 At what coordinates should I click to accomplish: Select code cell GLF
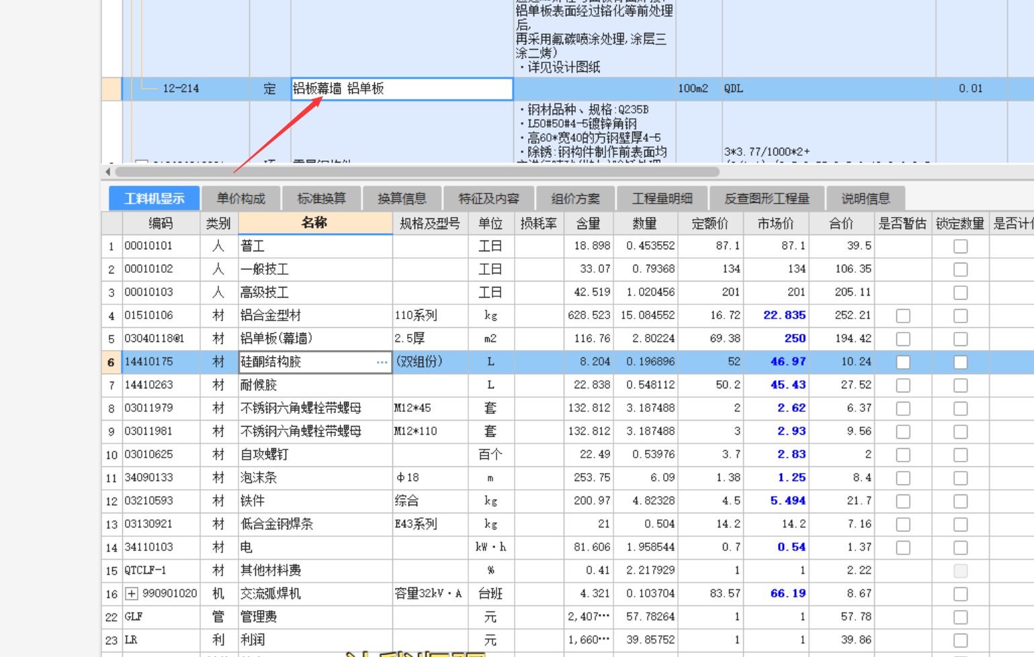[x=161, y=617]
